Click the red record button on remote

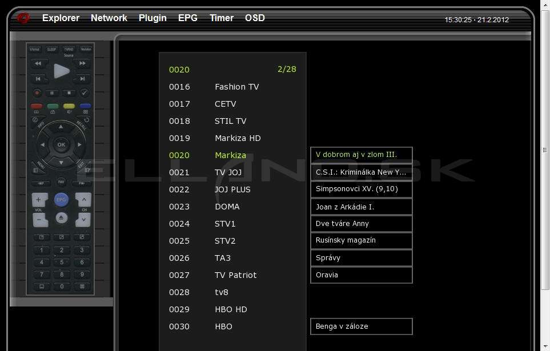[37, 93]
